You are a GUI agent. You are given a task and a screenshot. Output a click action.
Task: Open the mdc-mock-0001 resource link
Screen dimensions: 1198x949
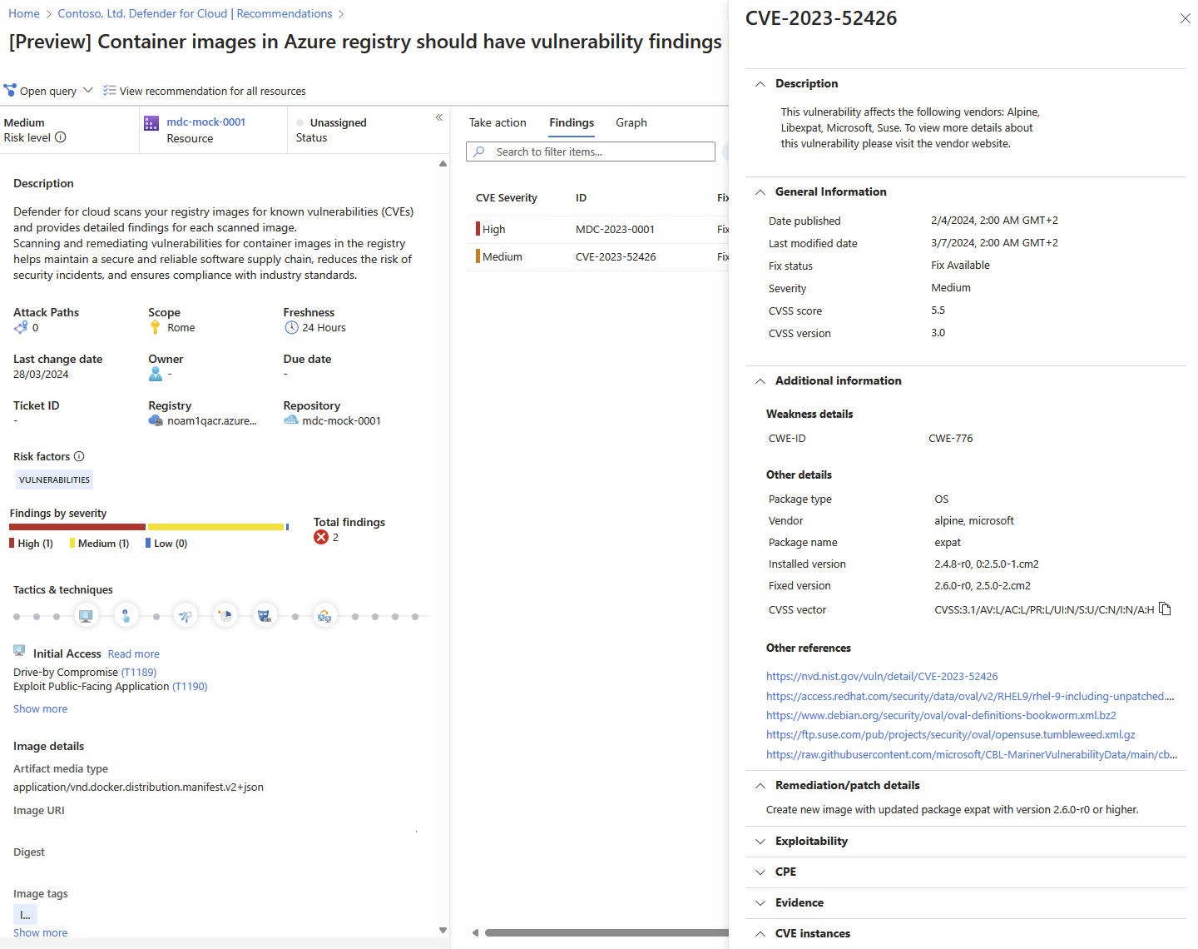click(x=205, y=122)
